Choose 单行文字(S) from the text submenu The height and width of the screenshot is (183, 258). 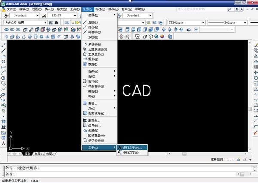click(x=132, y=153)
